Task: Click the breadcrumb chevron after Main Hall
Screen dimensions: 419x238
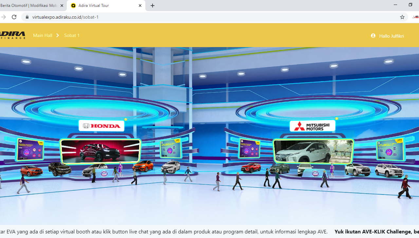Action: (x=58, y=35)
